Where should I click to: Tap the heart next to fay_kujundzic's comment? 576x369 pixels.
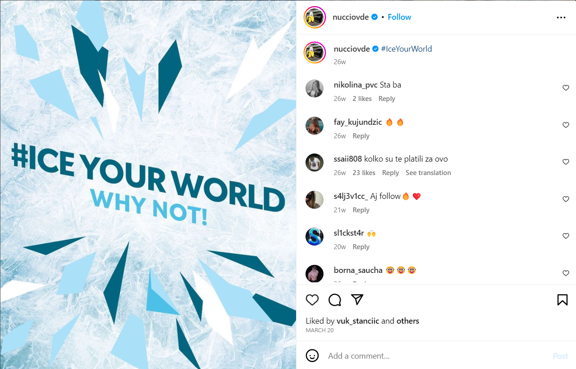point(566,125)
